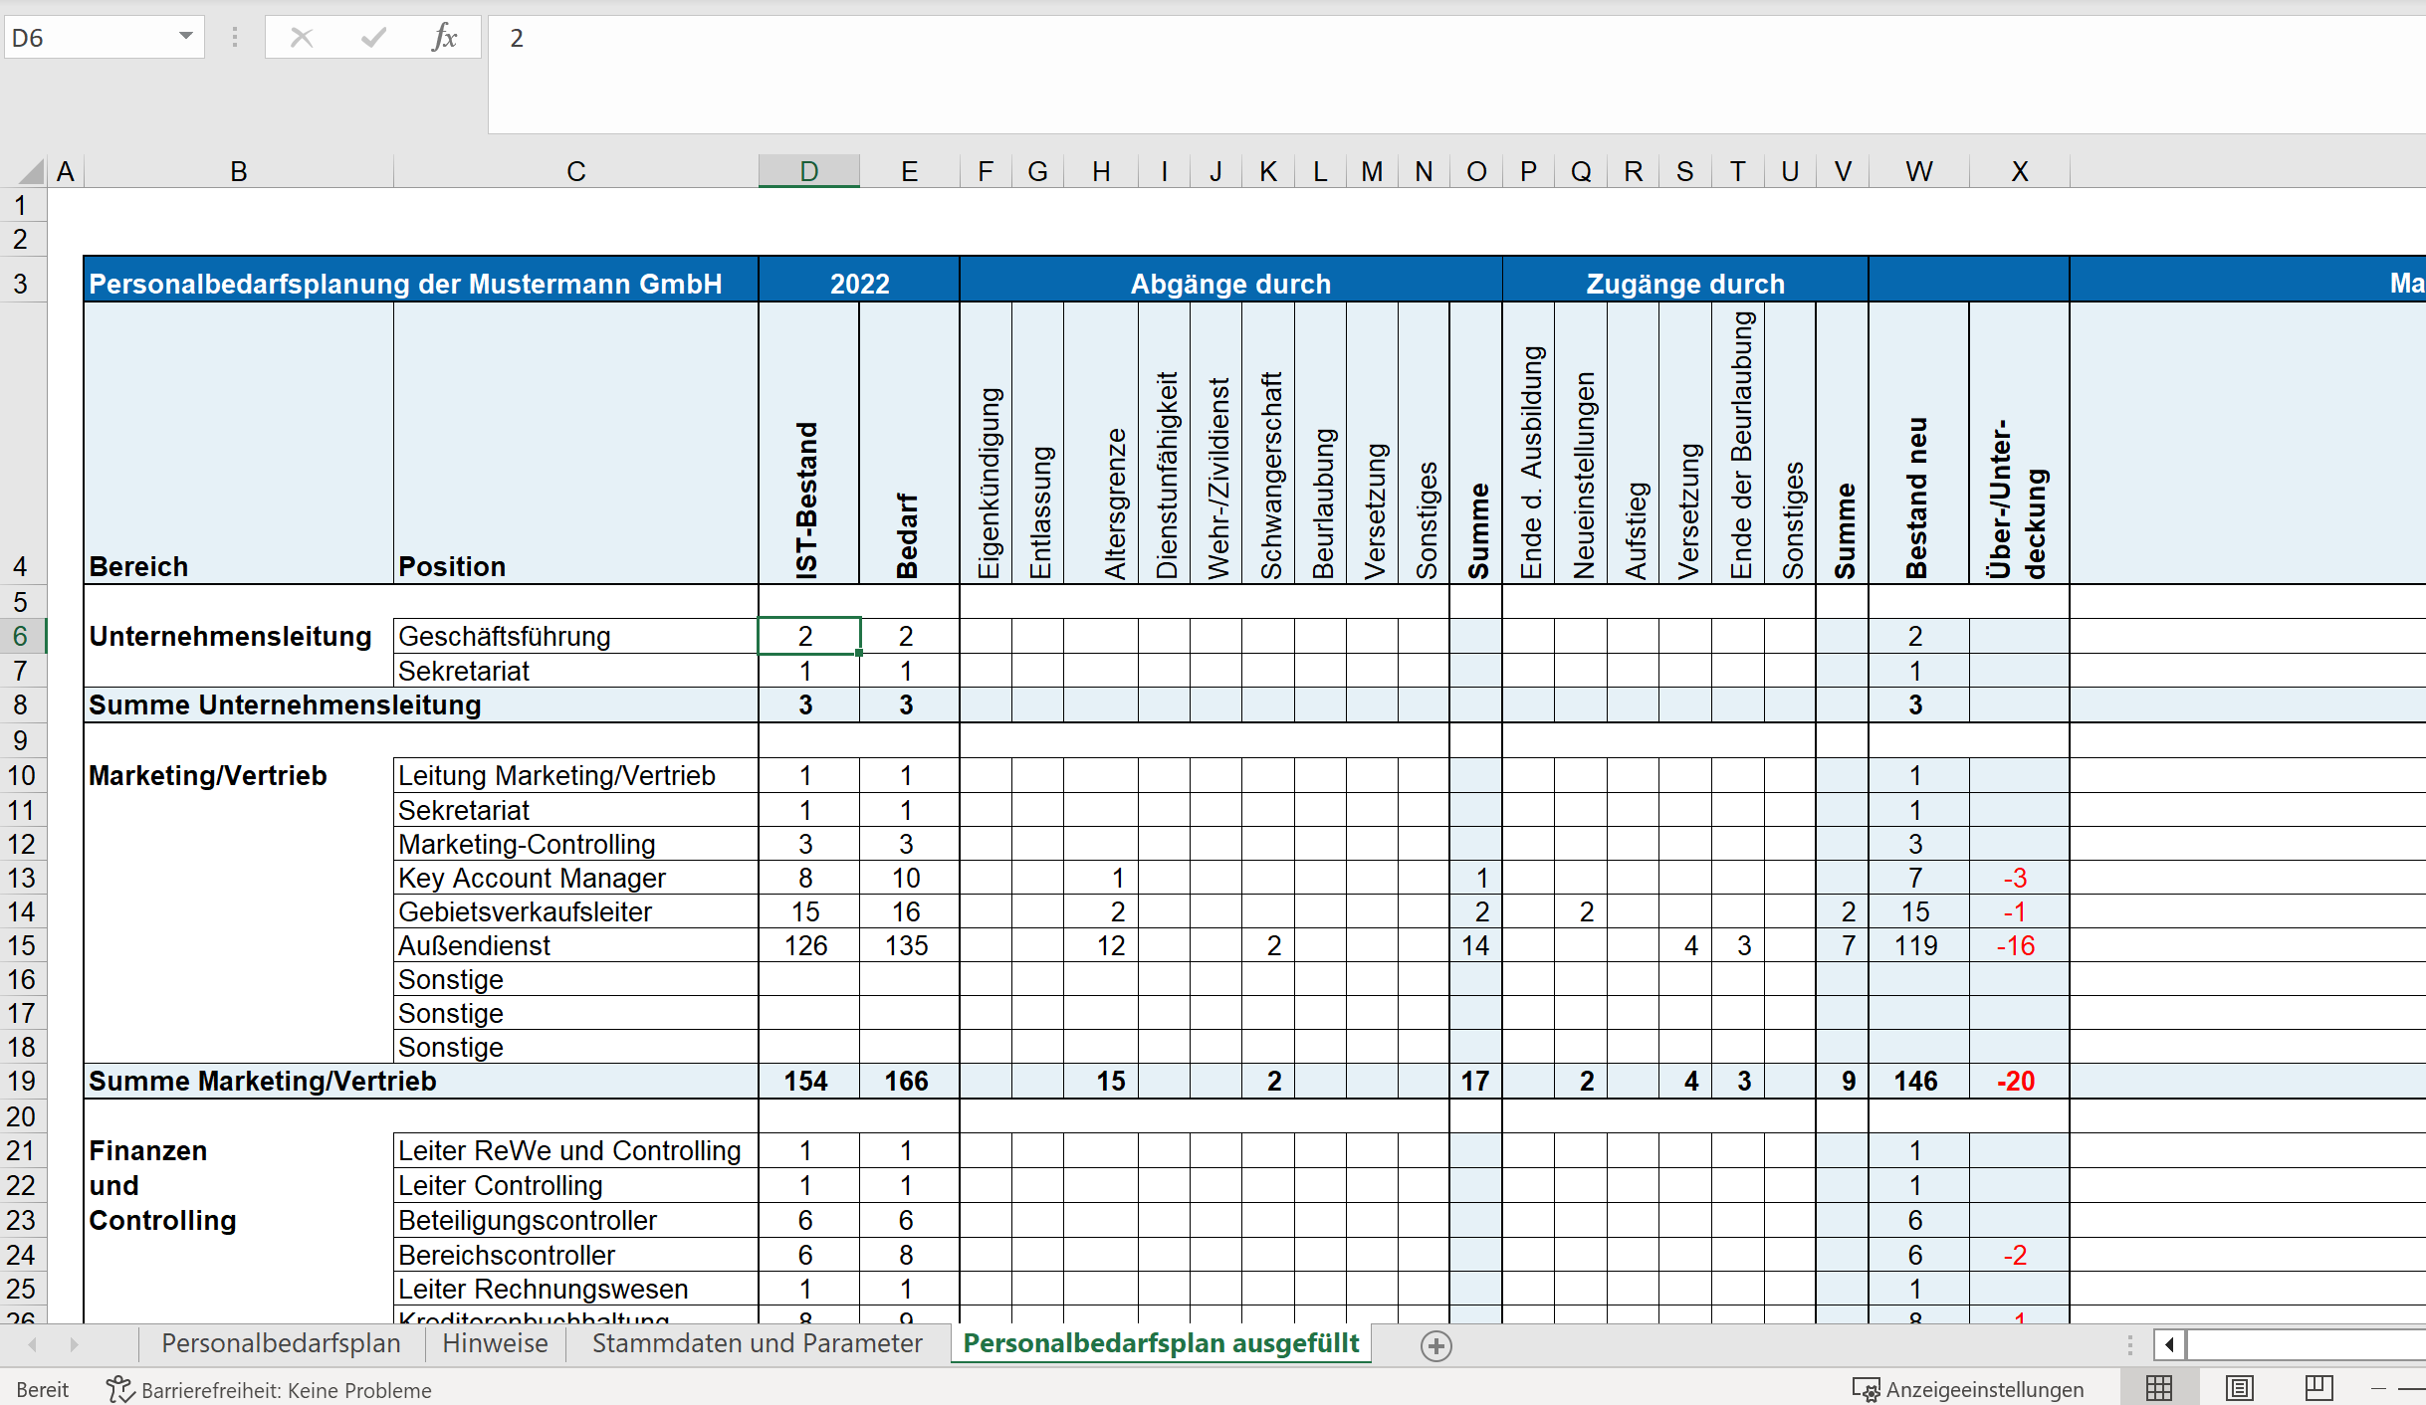The width and height of the screenshot is (2426, 1405).
Task: Click the horizontal scrollbar left arrow
Action: click(x=2169, y=1345)
